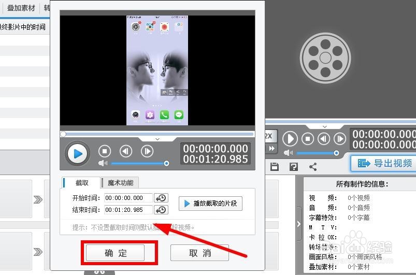The height and width of the screenshot is (275, 416).
Task: Click the 0个素材 info entry
Action: [x=358, y=267]
